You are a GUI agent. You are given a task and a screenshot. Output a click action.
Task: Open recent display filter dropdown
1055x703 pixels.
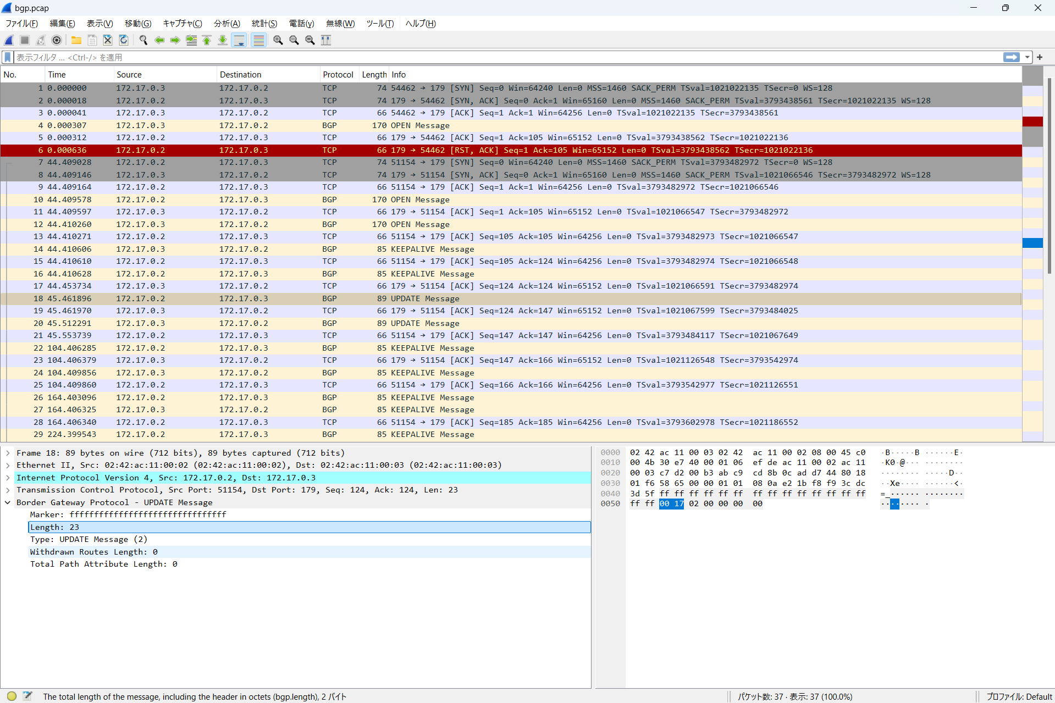(1027, 57)
